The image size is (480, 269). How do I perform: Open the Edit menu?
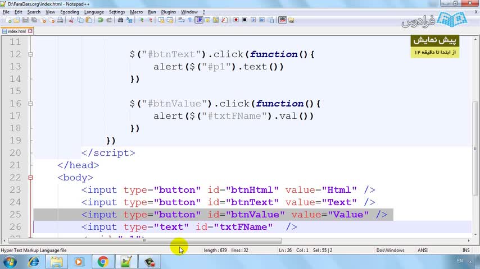click(x=18, y=12)
